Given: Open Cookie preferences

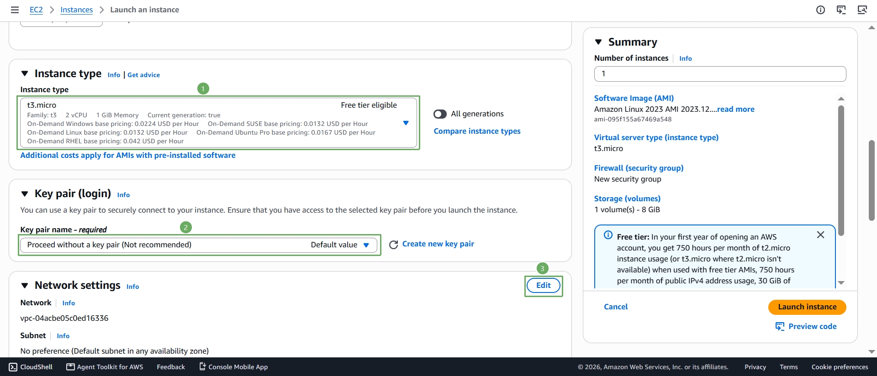Looking at the screenshot, I should tap(840, 367).
